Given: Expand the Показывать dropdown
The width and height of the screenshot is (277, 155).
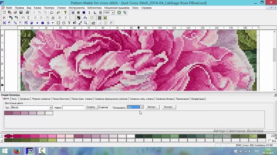Looking at the screenshot, I should click(142, 107).
